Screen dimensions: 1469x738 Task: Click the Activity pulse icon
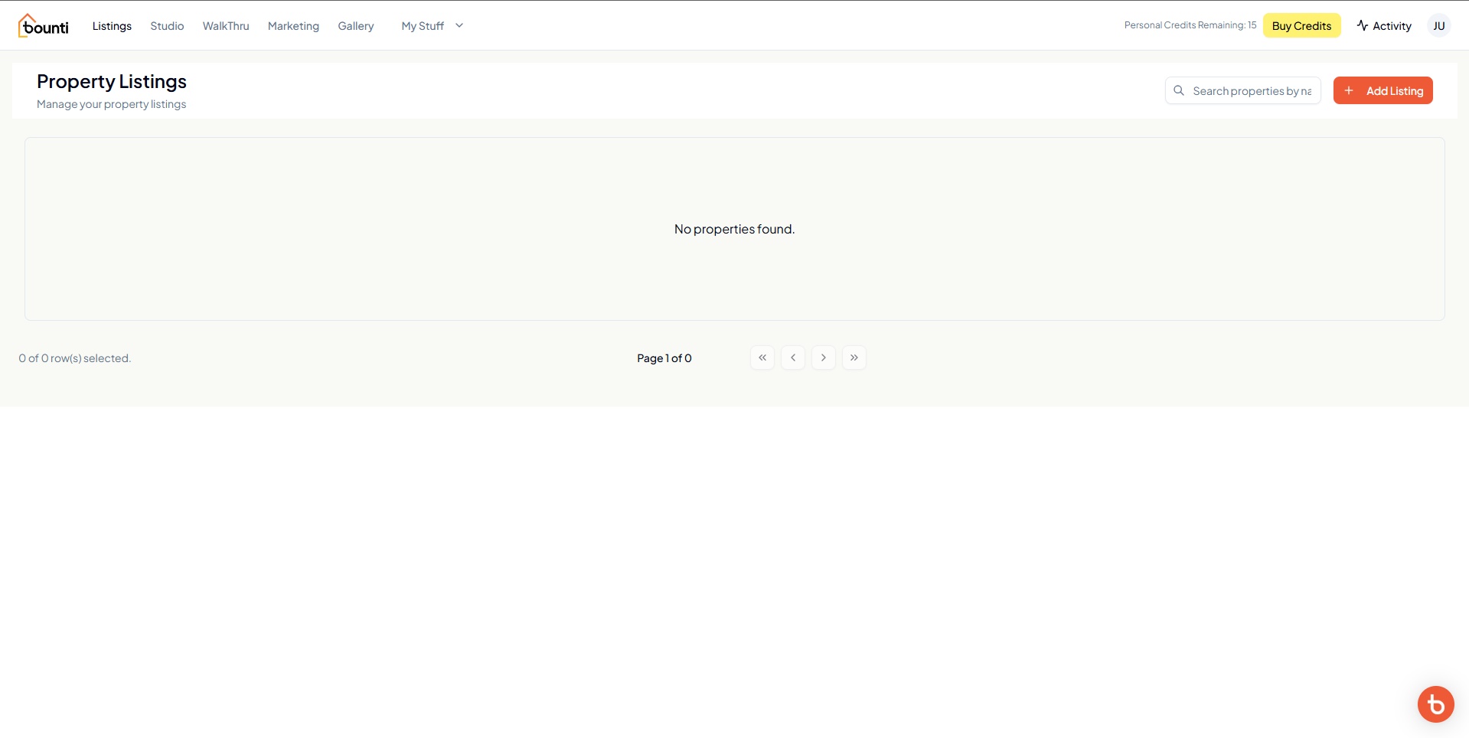[1363, 25]
